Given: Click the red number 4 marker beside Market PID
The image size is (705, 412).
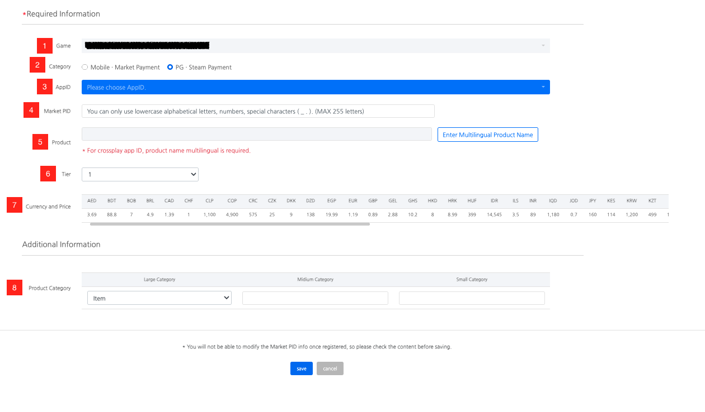Looking at the screenshot, I should [31, 111].
